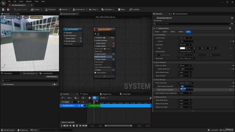This screenshot has width=235, height=132.
Task: Click the white Color swatch
Action: point(182,48)
